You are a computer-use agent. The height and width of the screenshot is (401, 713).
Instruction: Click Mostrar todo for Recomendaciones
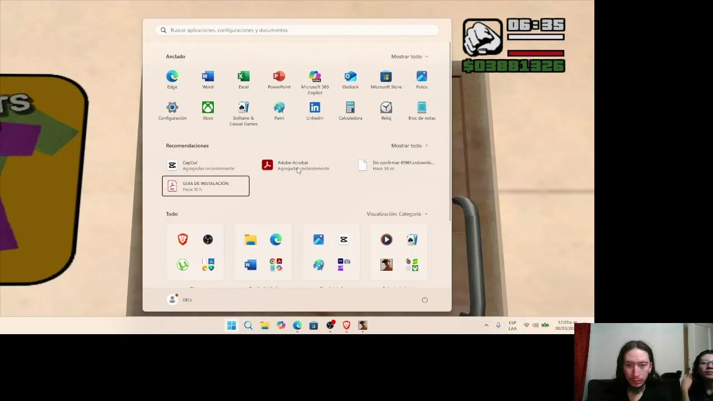tap(409, 145)
